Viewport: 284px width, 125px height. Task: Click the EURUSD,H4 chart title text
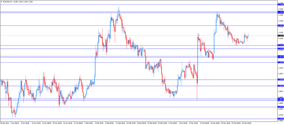coord(7,2)
